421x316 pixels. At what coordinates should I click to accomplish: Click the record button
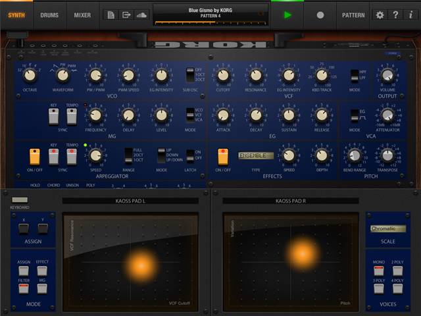[x=320, y=15]
